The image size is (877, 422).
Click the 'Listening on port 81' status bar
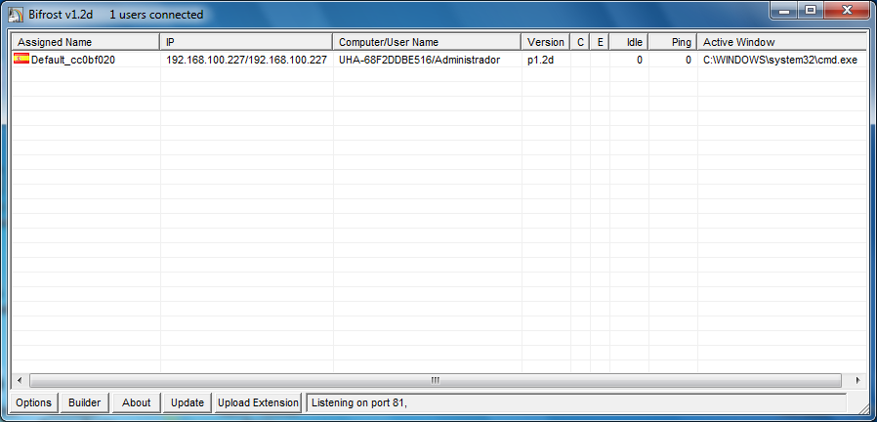[x=576, y=402]
